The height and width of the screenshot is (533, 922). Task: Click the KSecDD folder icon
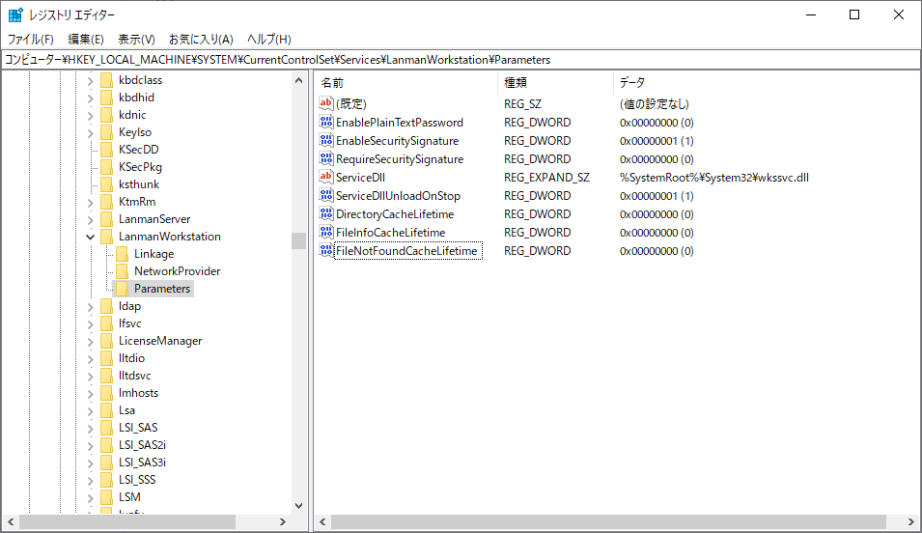(x=106, y=150)
